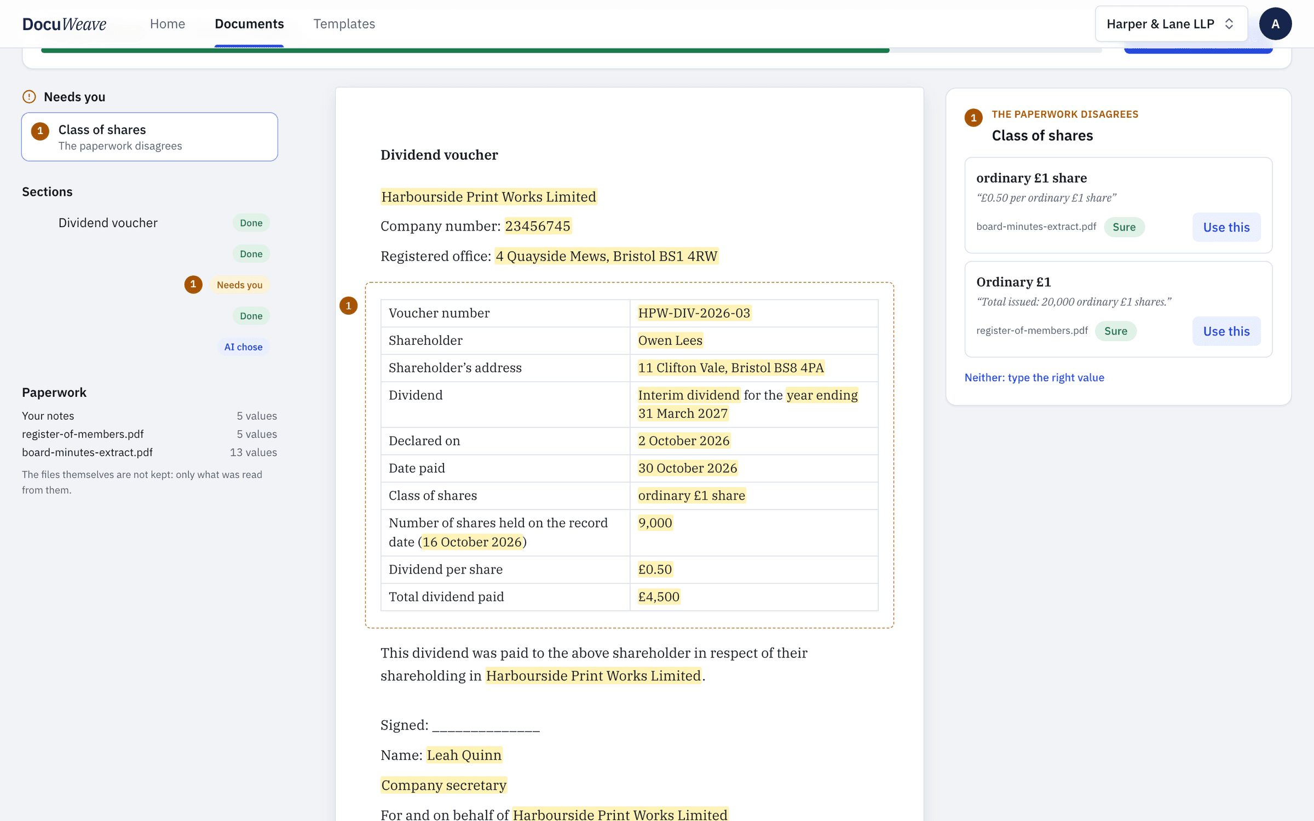Open the Documents tab
Screen dimensions: 1314x821
click(x=249, y=24)
